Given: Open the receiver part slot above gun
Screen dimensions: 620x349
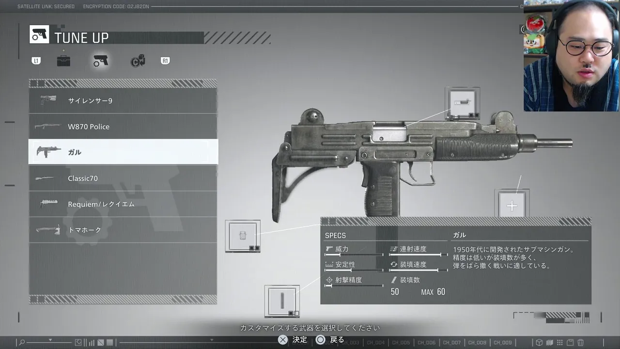Looking at the screenshot, I should point(463,104).
